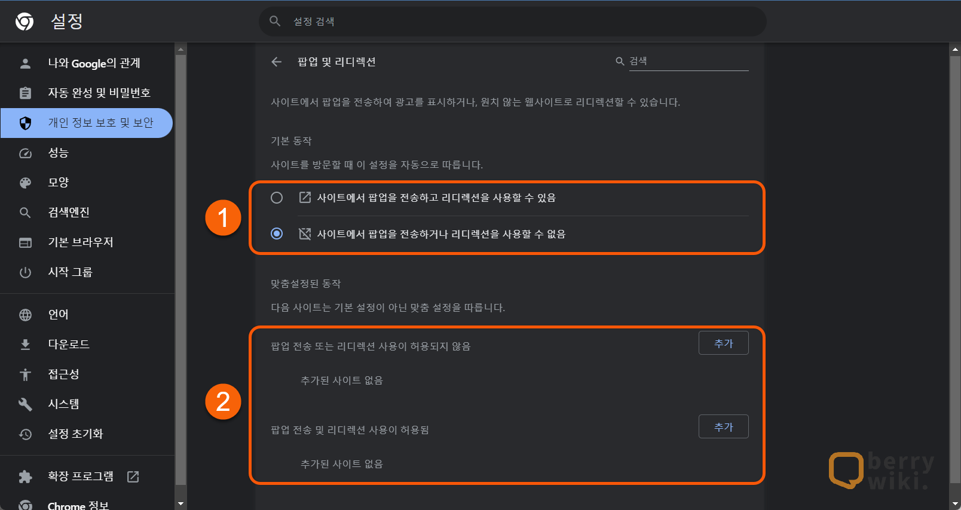Open 설정 초기화 page

pyautogui.click(x=87, y=434)
